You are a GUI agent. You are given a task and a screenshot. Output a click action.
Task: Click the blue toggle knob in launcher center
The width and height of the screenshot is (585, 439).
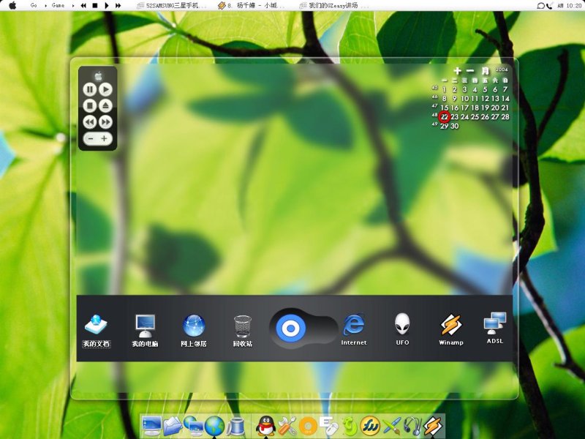tap(290, 329)
